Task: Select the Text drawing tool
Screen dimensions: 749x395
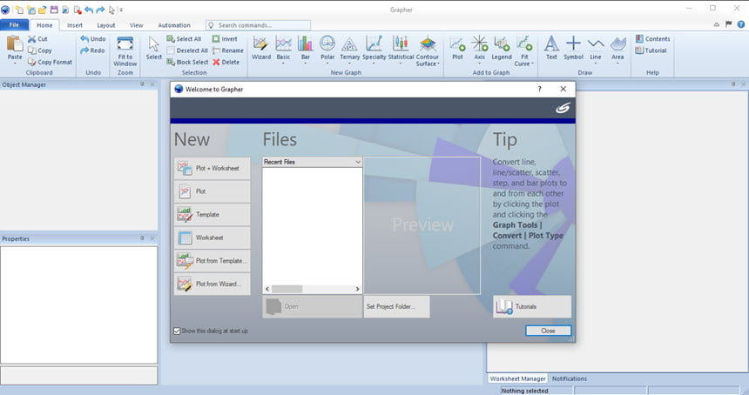Action: pos(551,48)
